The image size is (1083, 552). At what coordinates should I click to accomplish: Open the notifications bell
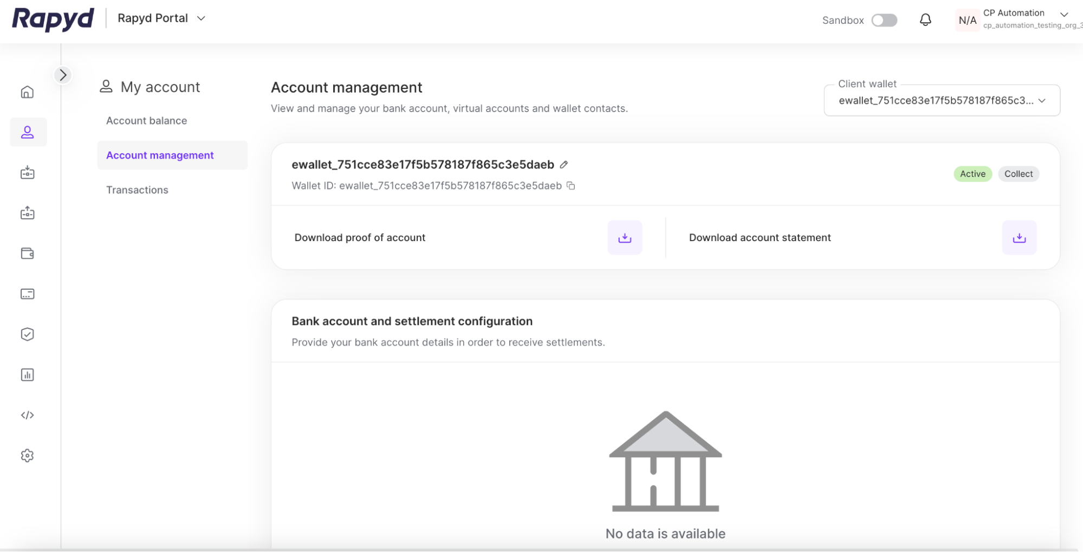tap(925, 20)
